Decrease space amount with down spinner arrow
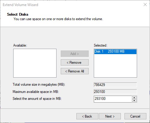150x123 pixels. point(134,100)
